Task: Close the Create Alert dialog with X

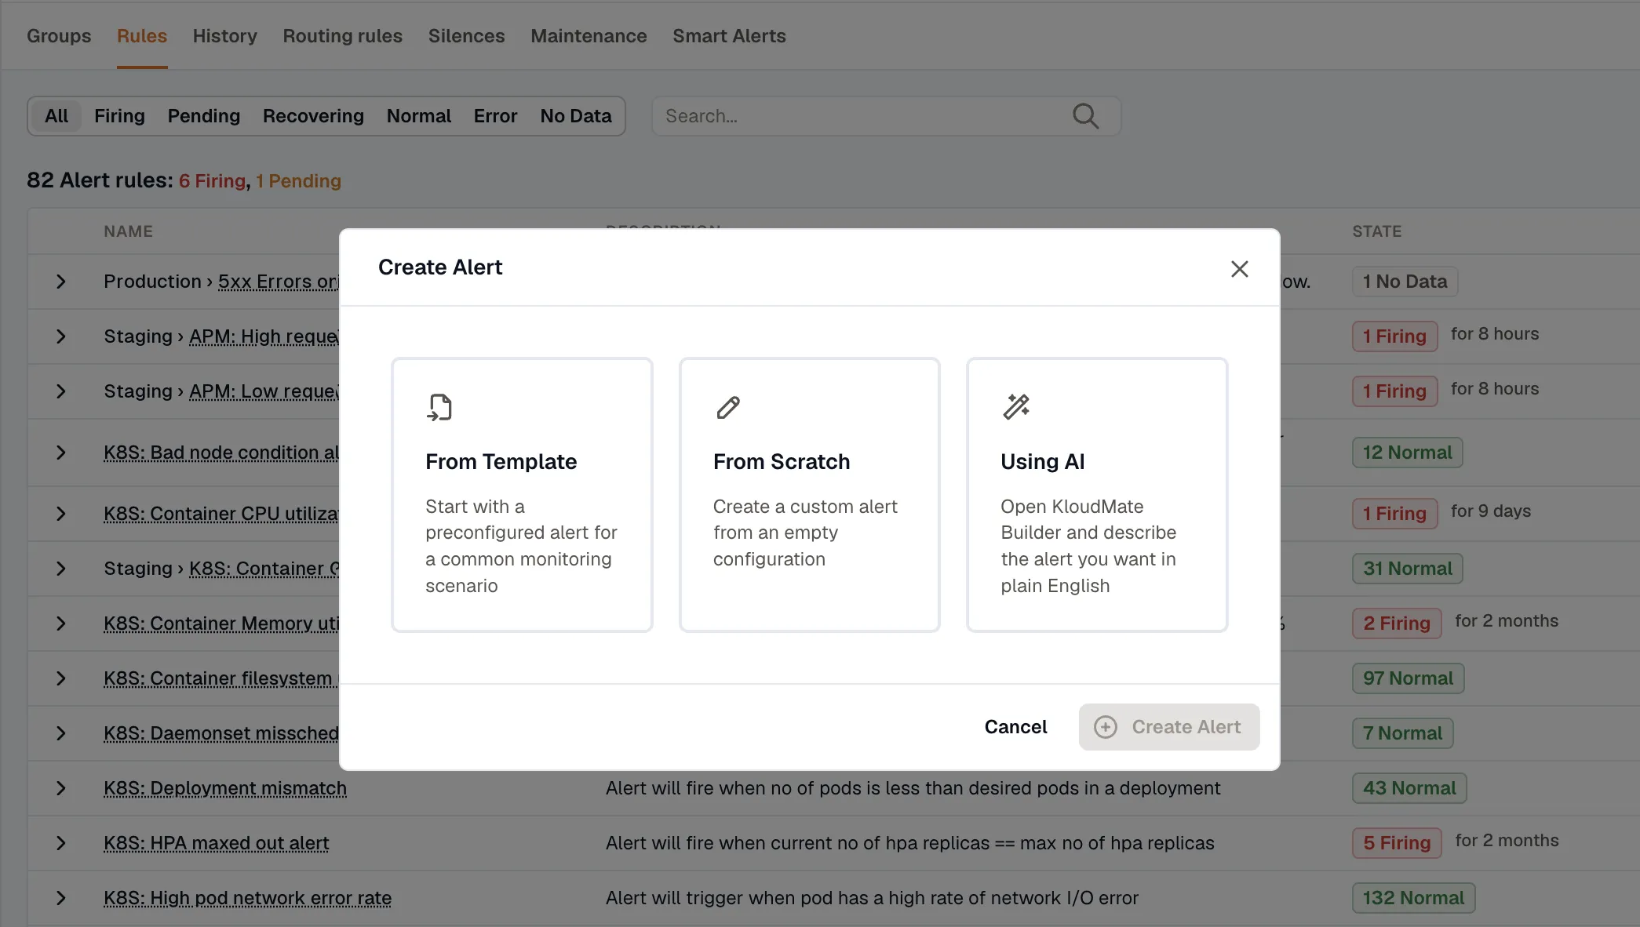Action: coord(1239,269)
